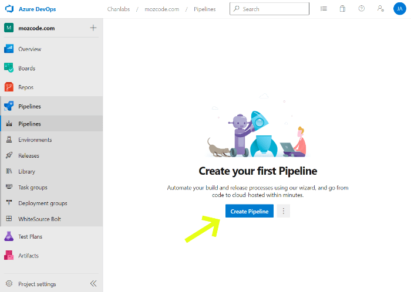411x292 pixels.
Task: Open the JA user profile avatar
Action: point(399,9)
